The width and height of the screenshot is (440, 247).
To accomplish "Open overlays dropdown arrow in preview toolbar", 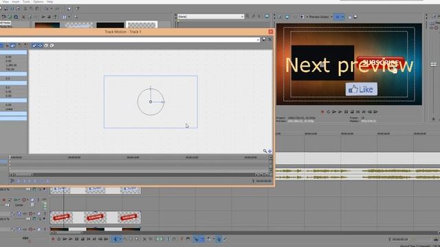I will pyautogui.click(x=343, y=16).
